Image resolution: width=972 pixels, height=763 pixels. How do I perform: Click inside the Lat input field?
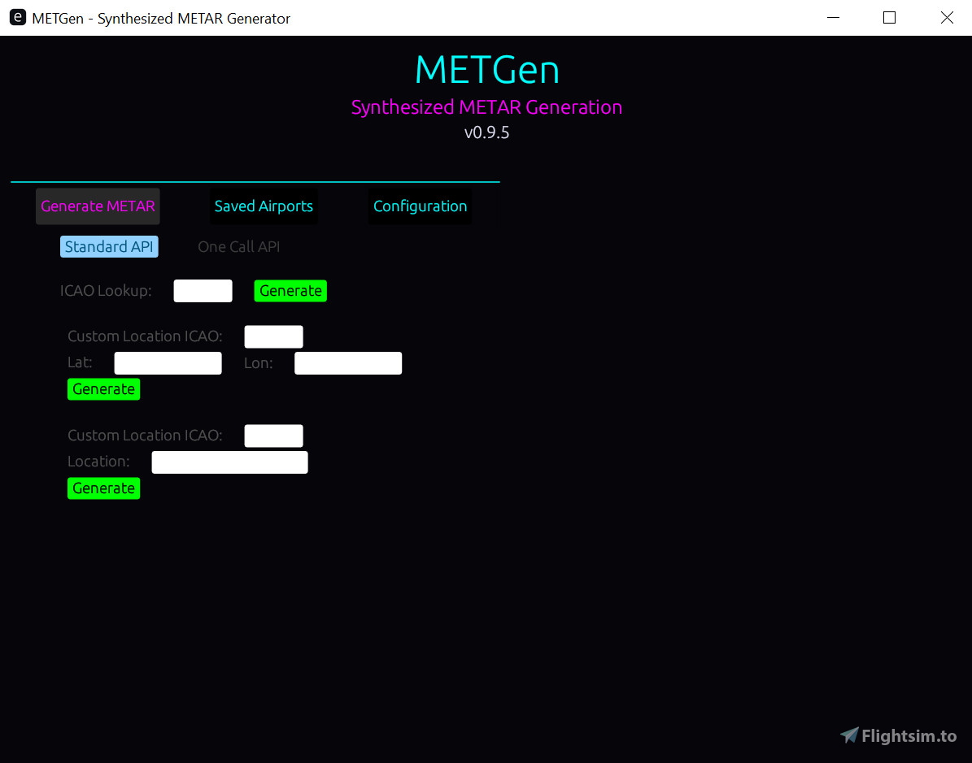tap(168, 362)
